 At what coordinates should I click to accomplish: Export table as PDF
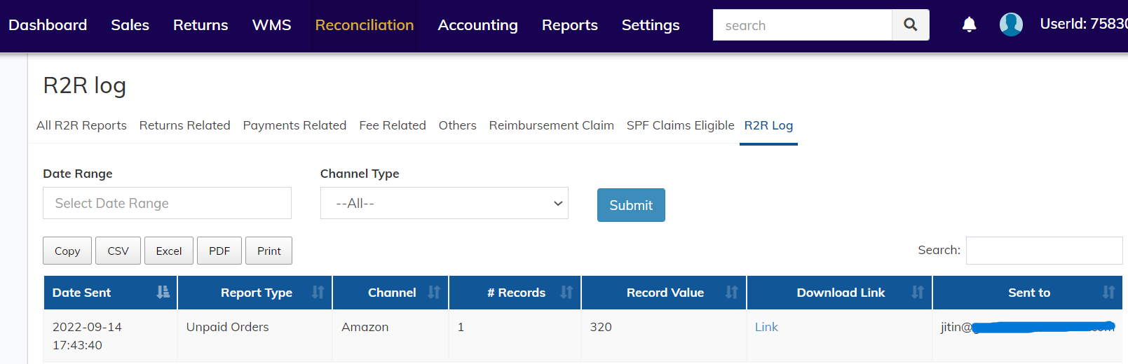point(219,251)
